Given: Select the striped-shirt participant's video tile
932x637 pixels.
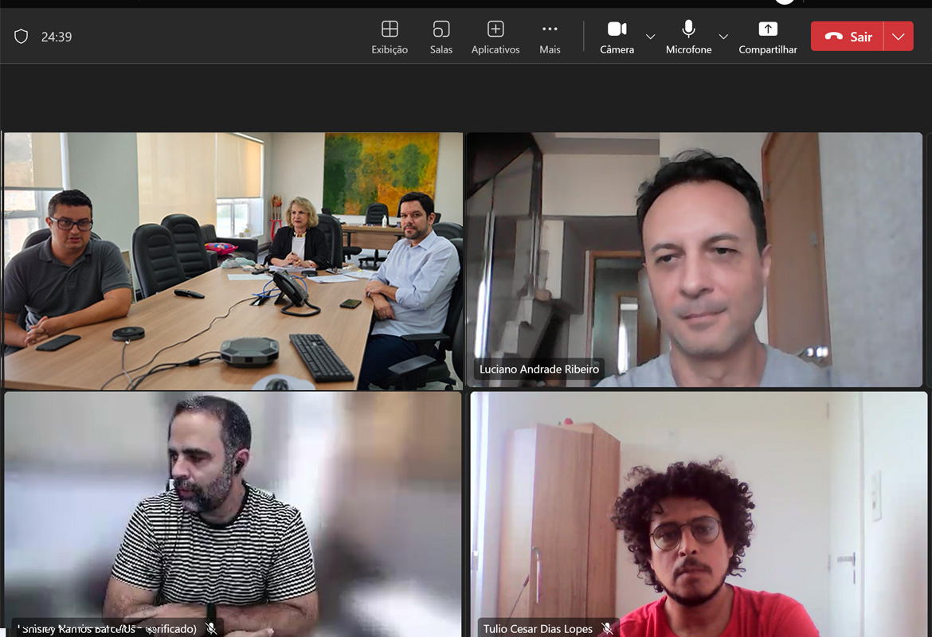Looking at the screenshot, I should pos(233,510).
